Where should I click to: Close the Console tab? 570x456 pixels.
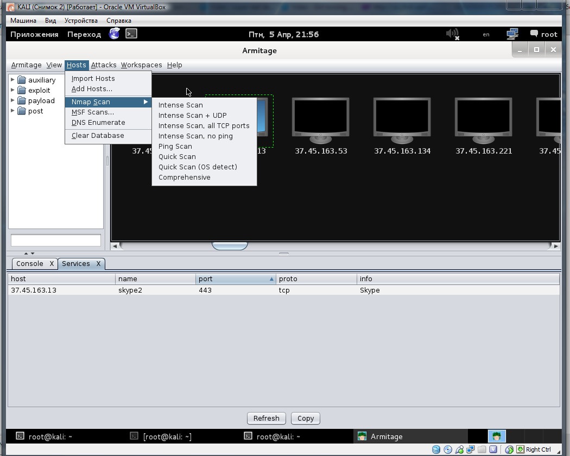coord(52,264)
